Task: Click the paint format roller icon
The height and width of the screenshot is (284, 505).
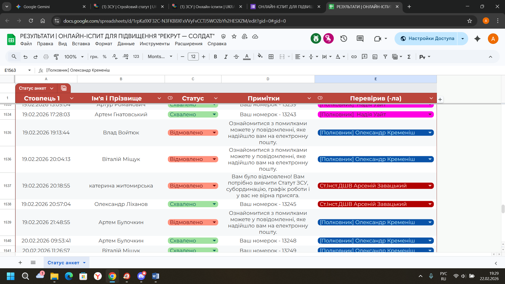Action: pyautogui.click(x=56, y=57)
